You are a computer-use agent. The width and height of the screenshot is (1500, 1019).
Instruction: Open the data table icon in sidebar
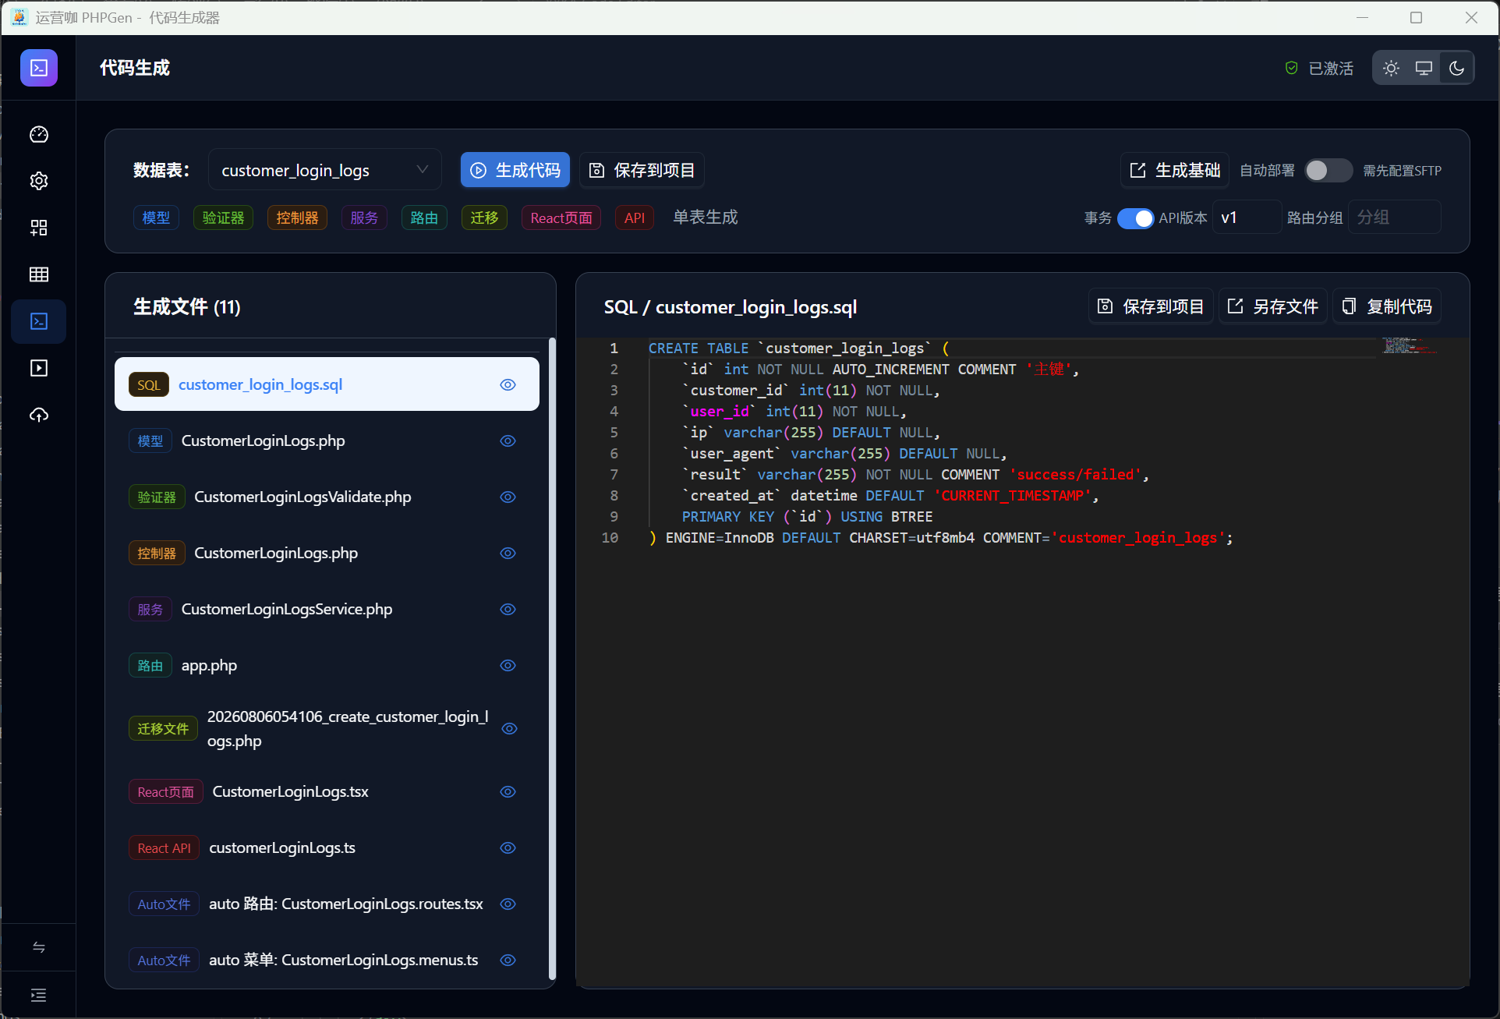pos(39,274)
